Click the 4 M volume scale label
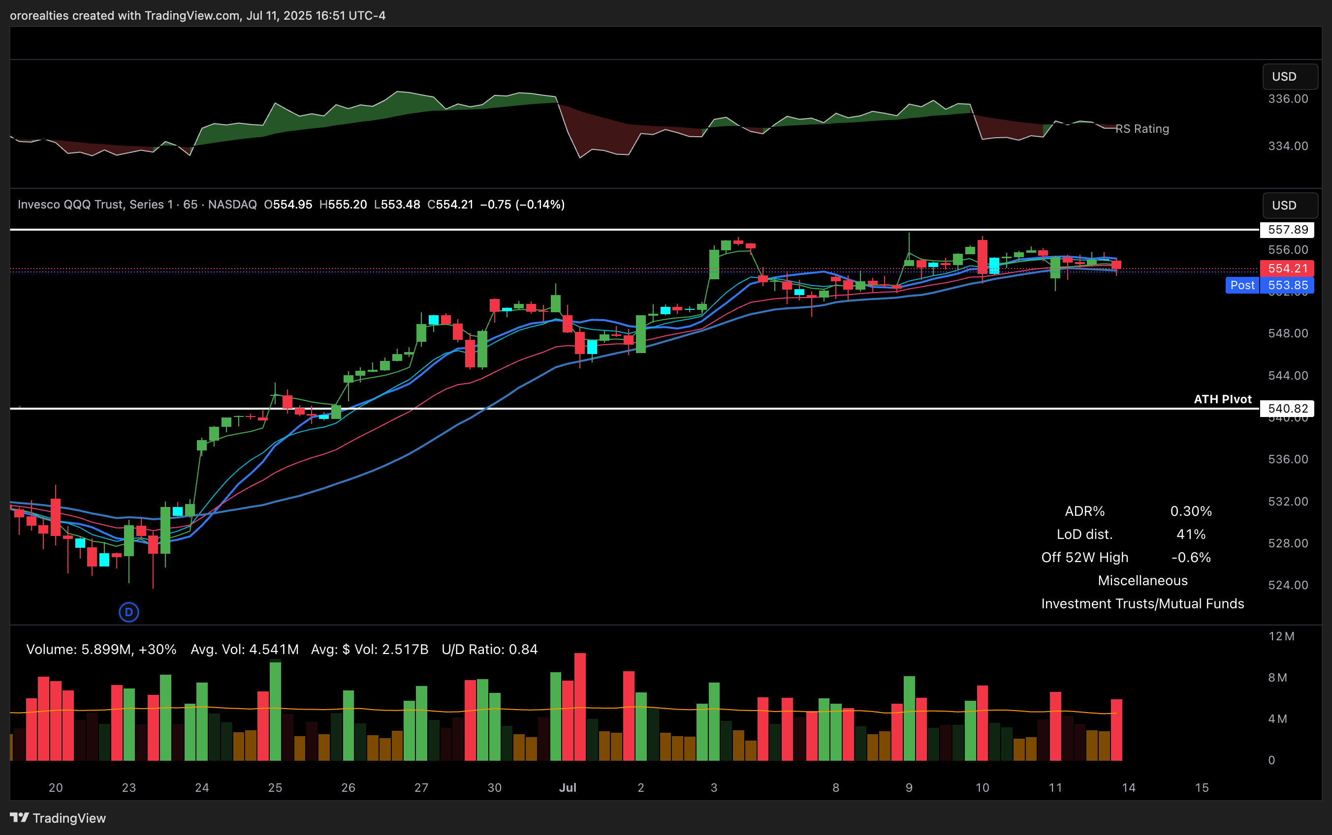The height and width of the screenshot is (835, 1332). [1278, 719]
